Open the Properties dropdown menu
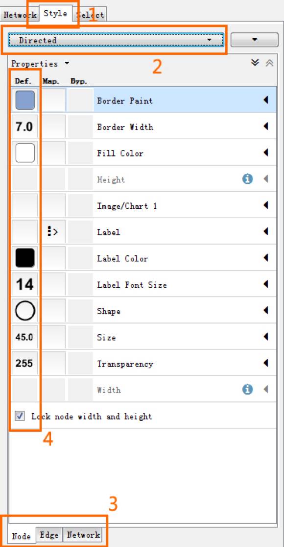This screenshot has width=284, height=547. pyautogui.click(x=40, y=64)
